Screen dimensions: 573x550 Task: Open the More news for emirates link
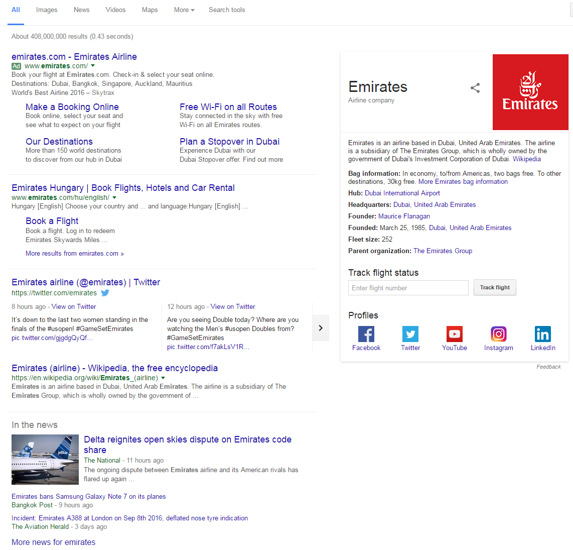pyautogui.click(x=54, y=542)
